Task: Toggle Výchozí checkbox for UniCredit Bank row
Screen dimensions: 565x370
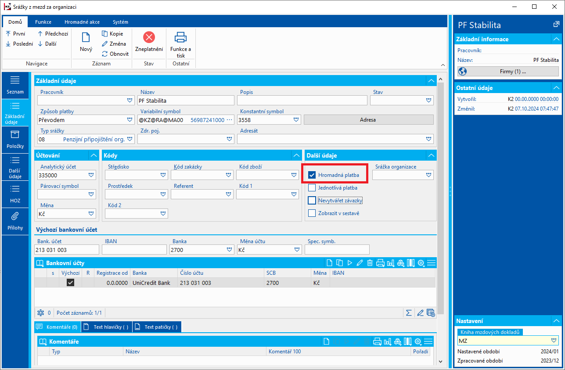Action: tap(70, 283)
